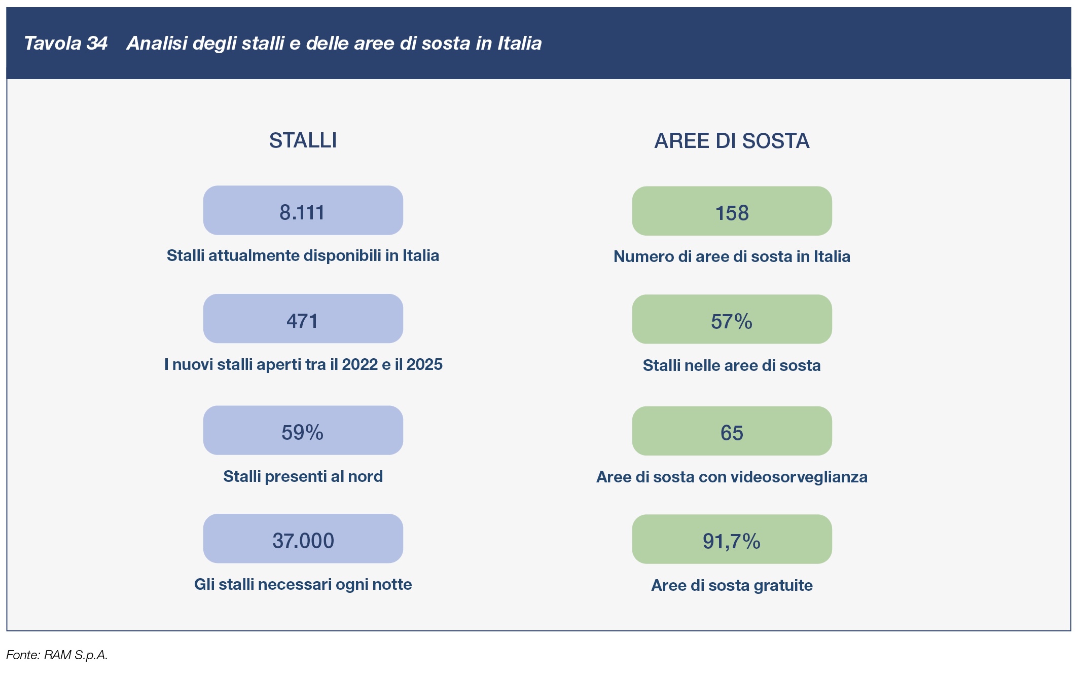
Task: Click "Aree di sosta con videosorveglianza" label
Action: [731, 477]
